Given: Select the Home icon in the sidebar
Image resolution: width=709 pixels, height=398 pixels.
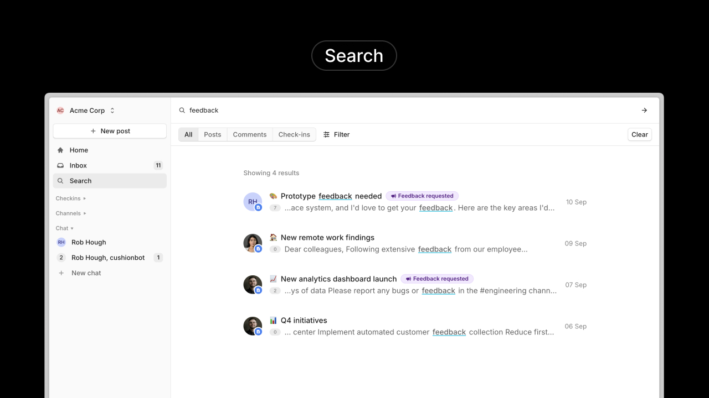Looking at the screenshot, I should [60, 150].
